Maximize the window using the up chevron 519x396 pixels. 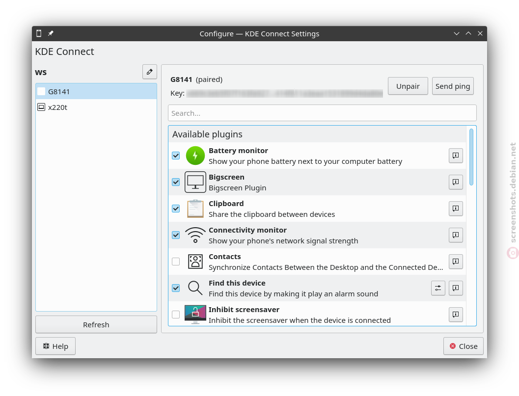click(x=468, y=33)
